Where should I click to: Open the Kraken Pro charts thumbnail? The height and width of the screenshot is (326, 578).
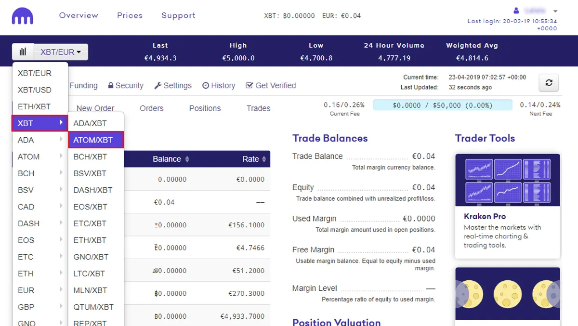pos(508,180)
